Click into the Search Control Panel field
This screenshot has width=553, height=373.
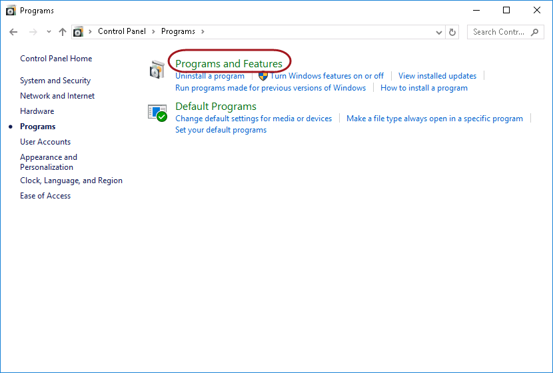(498, 31)
